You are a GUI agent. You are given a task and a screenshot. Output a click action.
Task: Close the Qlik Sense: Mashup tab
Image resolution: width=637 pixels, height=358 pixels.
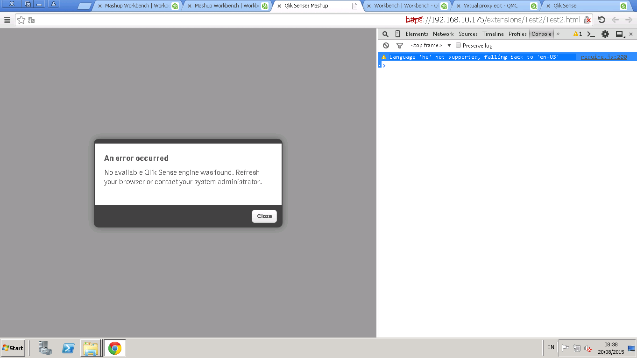pos(279,6)
